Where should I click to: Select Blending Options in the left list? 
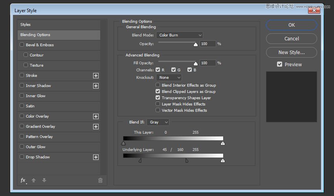59,35
